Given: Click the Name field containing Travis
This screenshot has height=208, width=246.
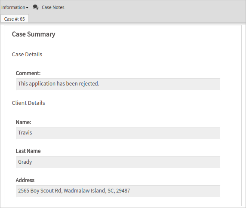Looking at the screenshot, I should 118,133.
